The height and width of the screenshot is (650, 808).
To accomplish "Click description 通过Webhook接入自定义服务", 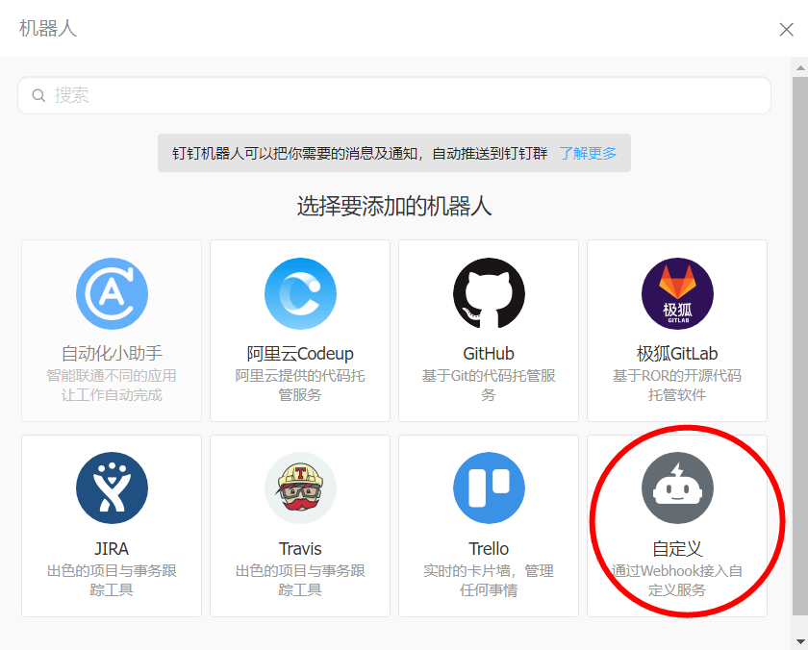I will [677, 581].
